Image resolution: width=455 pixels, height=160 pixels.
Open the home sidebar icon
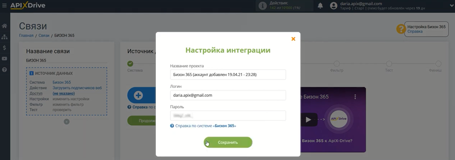click(4, 26)
